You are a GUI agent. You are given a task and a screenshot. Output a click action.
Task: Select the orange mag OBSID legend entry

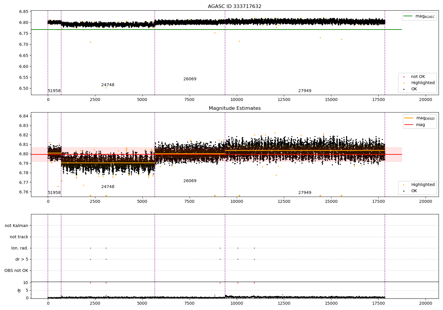click(x=420, y=118)
